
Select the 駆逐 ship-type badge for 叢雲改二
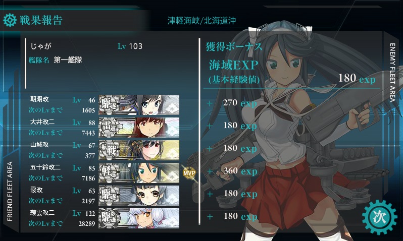click(x=109, y=218)
